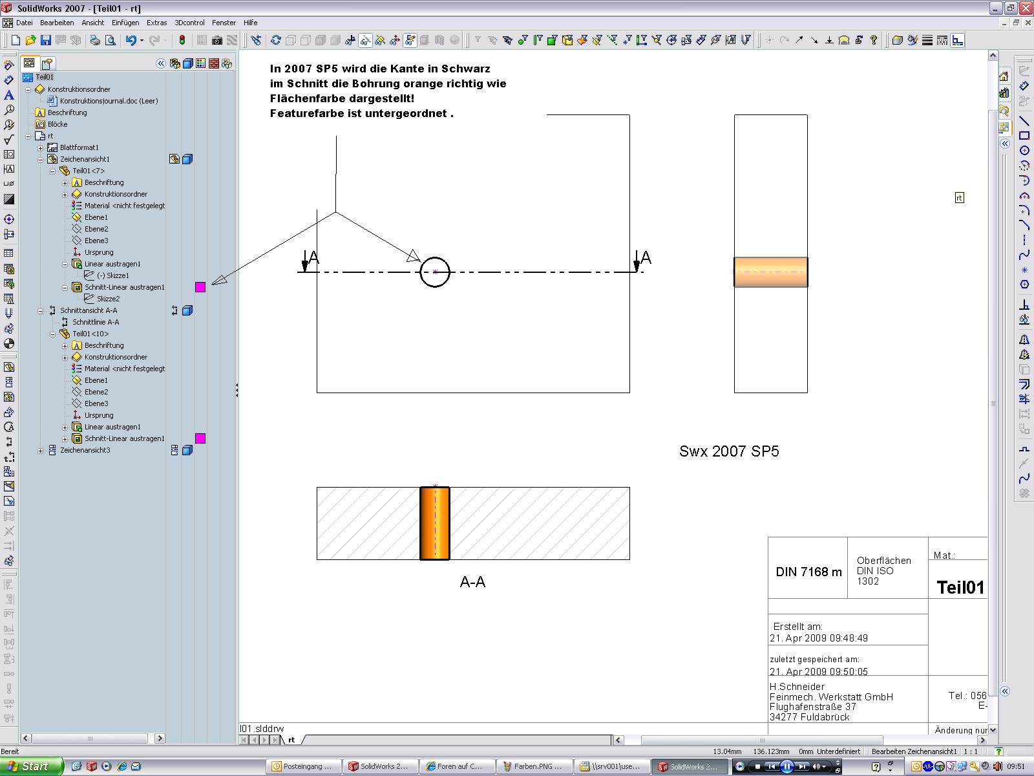Collapse the display pane with double chevron

tap(160, 63)
